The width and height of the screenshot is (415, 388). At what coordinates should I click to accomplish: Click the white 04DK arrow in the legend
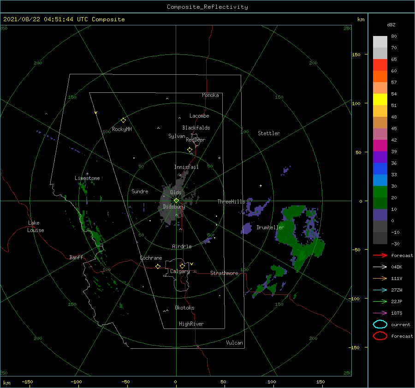pyautogui.click(x=380, y=267)
